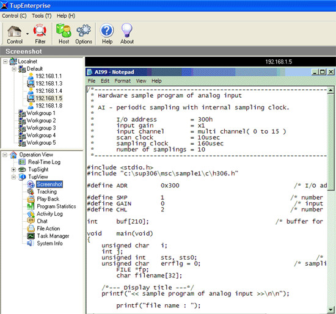Screen dimensions: 336x314
Task: Select Workgroup 3 in the tree
Action: pos(41,128)
